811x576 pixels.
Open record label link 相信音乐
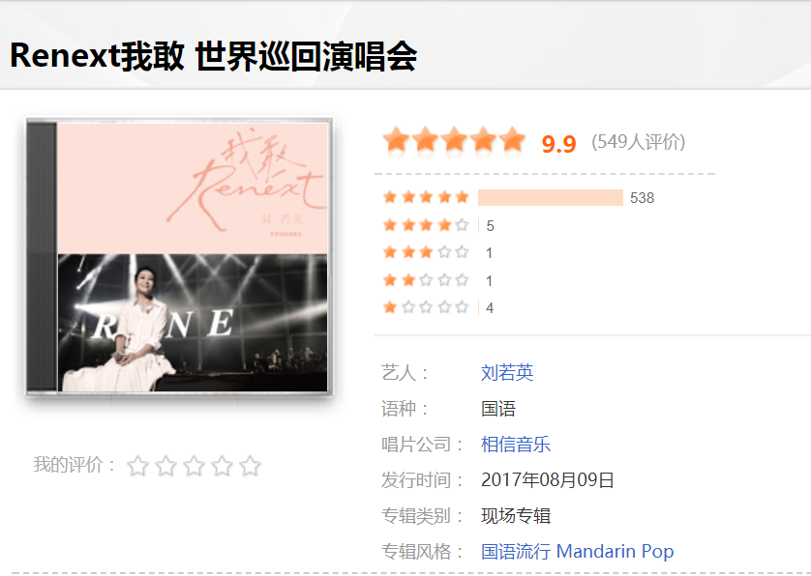pyautogui.click(x=516, y=445)
